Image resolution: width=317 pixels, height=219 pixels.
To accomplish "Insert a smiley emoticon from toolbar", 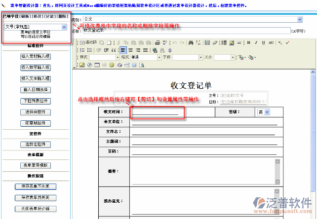I will pyautogui.click(x=112, y=65).
